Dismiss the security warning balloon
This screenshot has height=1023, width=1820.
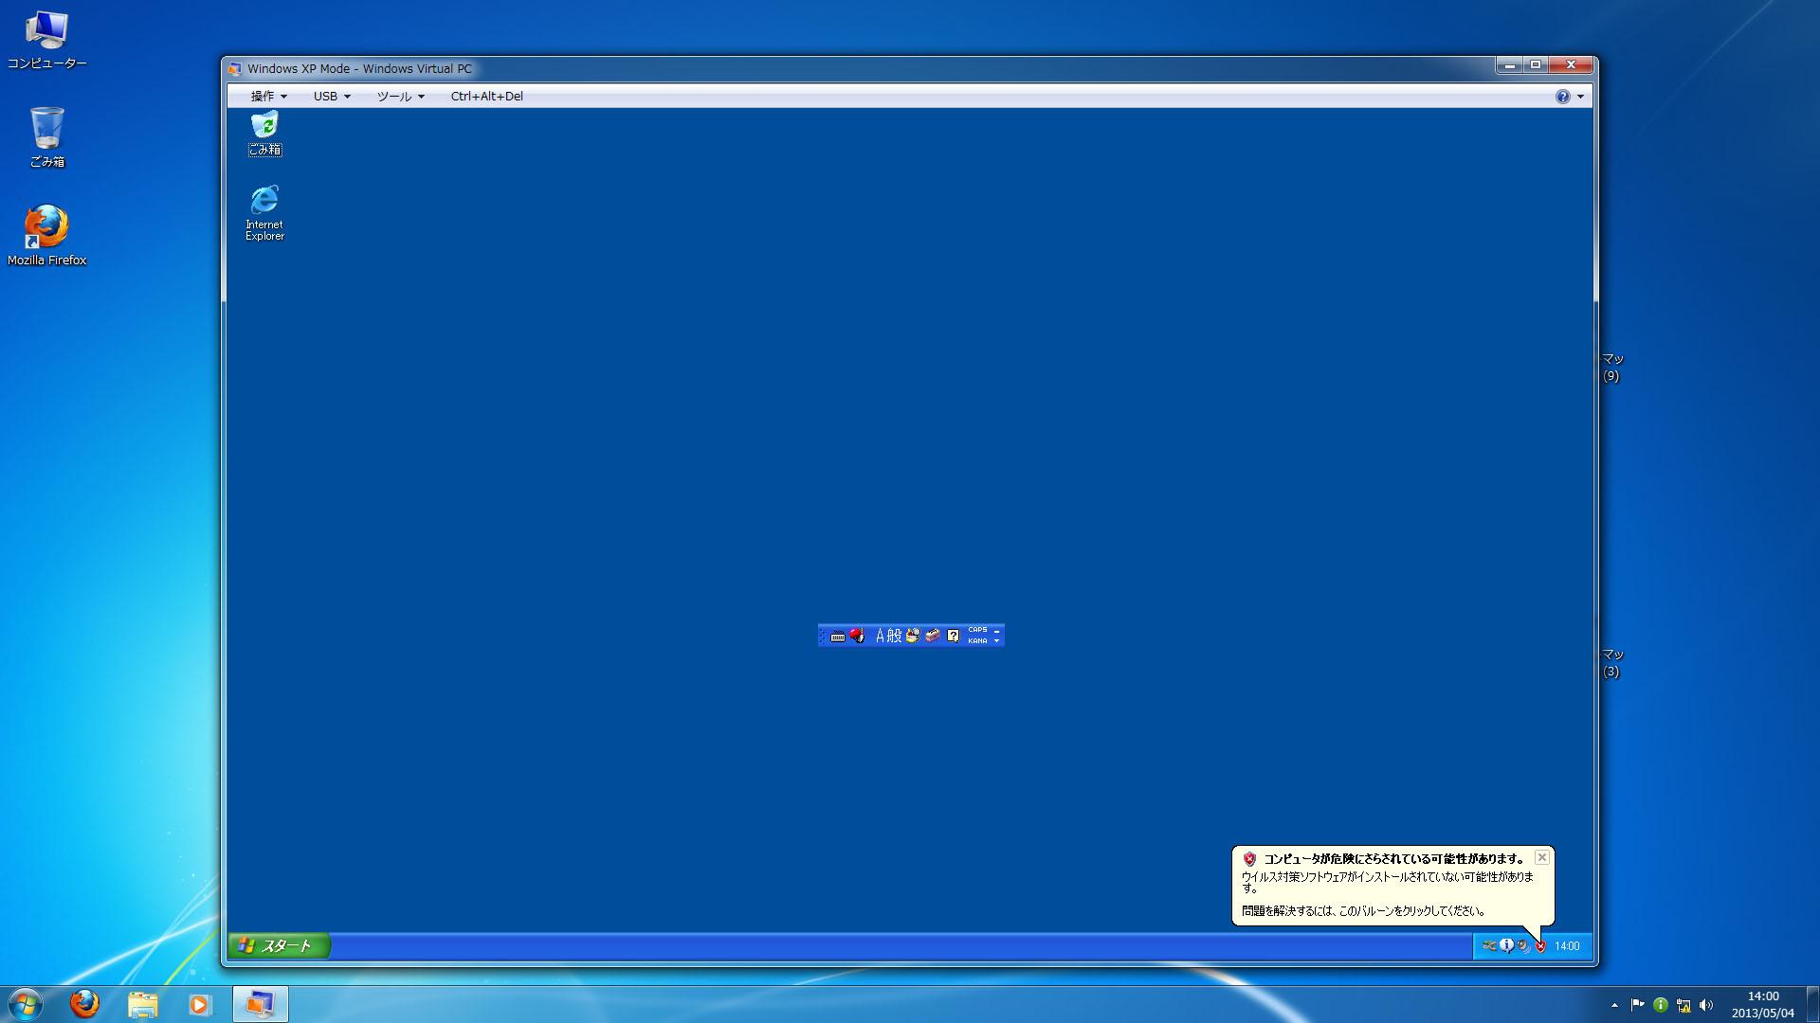(x=1542, y=857)
